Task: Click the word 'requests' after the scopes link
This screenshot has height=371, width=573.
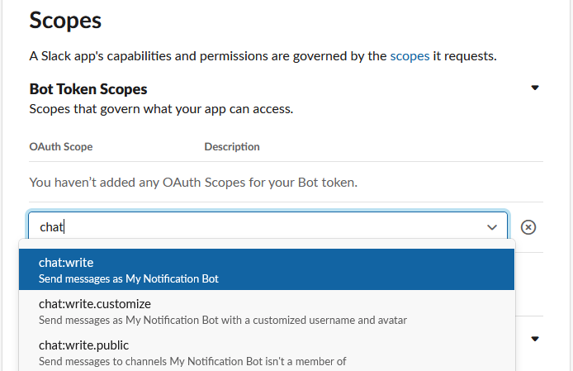Action: tap(470, 56)
